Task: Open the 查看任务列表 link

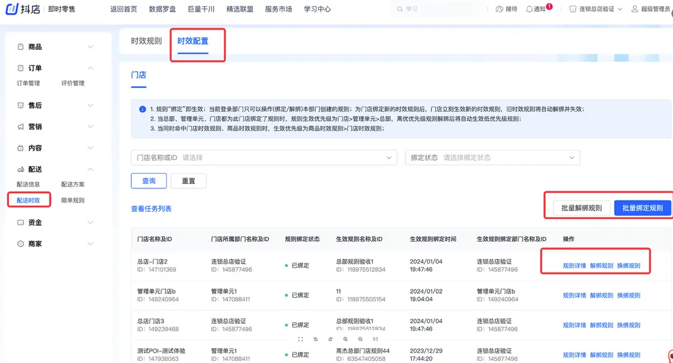Action: [x=151, y=209]
